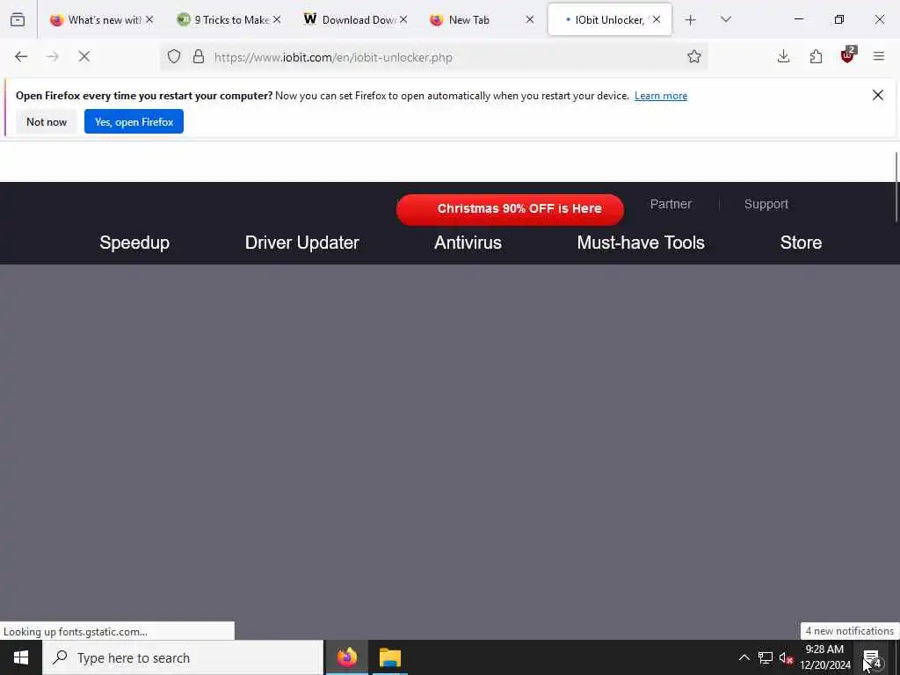Open the Firefox View recent browsing icon
Screen dimensions: 900x675
pos(18,20)
